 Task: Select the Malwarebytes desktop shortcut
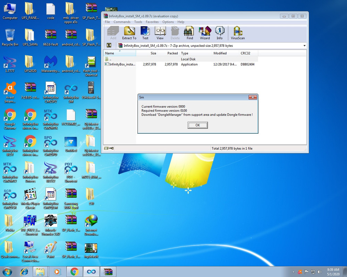[x=51, y=64]
